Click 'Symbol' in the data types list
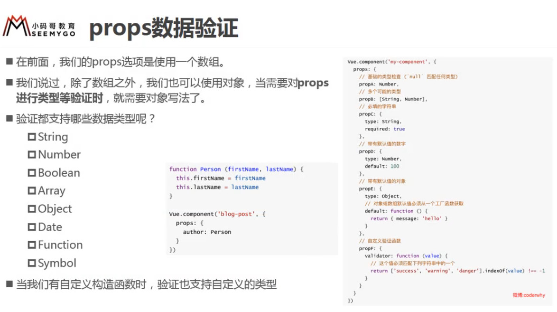Viewport: 557px width, 312px height. point(57,263)
